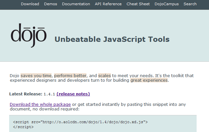Select API Reference in the nav bar
This screenshot has height=132, width=209.
[108, 4]
